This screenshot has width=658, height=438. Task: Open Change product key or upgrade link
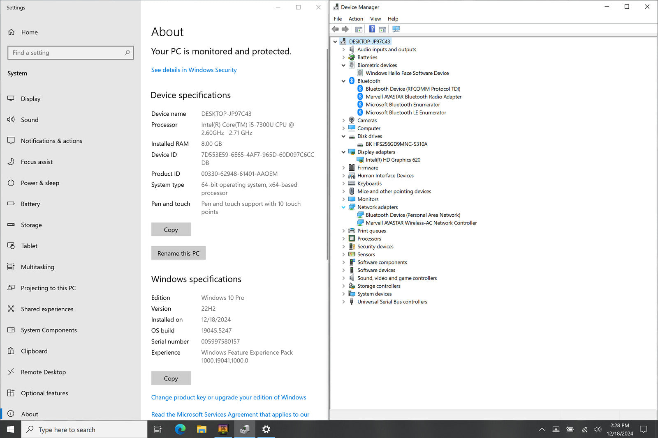(229, 397)
